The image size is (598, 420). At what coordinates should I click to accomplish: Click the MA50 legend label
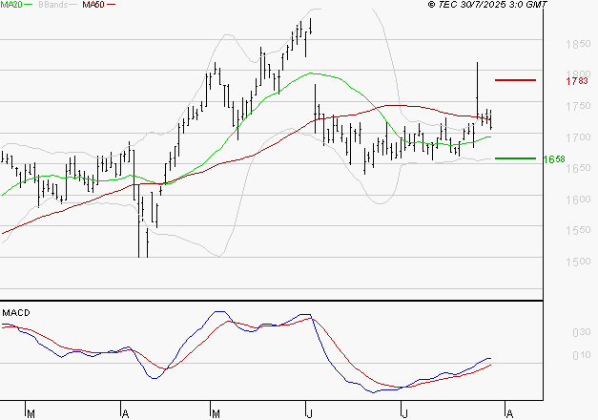(x=93, y=5)
